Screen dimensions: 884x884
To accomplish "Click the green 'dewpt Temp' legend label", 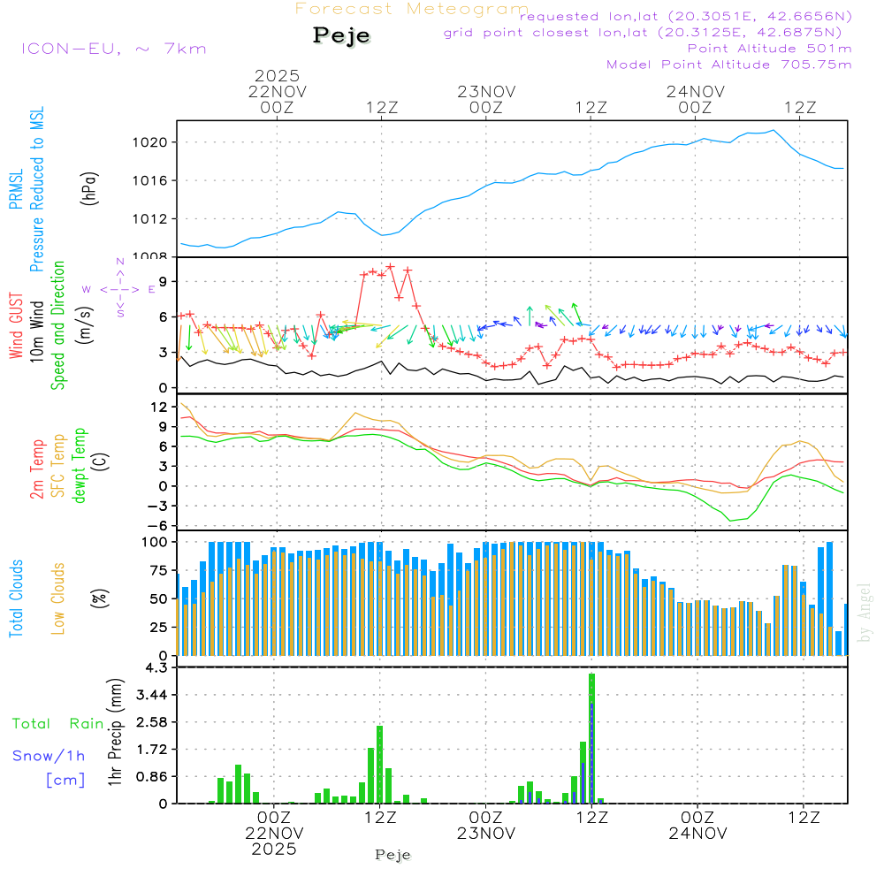I will [80, 465].
